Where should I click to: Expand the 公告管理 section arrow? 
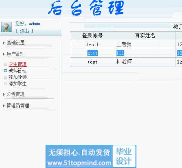coord(4,94)
